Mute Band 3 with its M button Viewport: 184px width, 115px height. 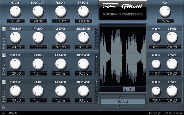4,82
